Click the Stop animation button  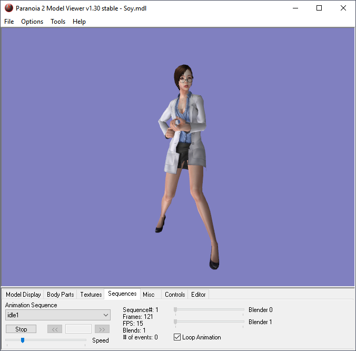[21, 329]
